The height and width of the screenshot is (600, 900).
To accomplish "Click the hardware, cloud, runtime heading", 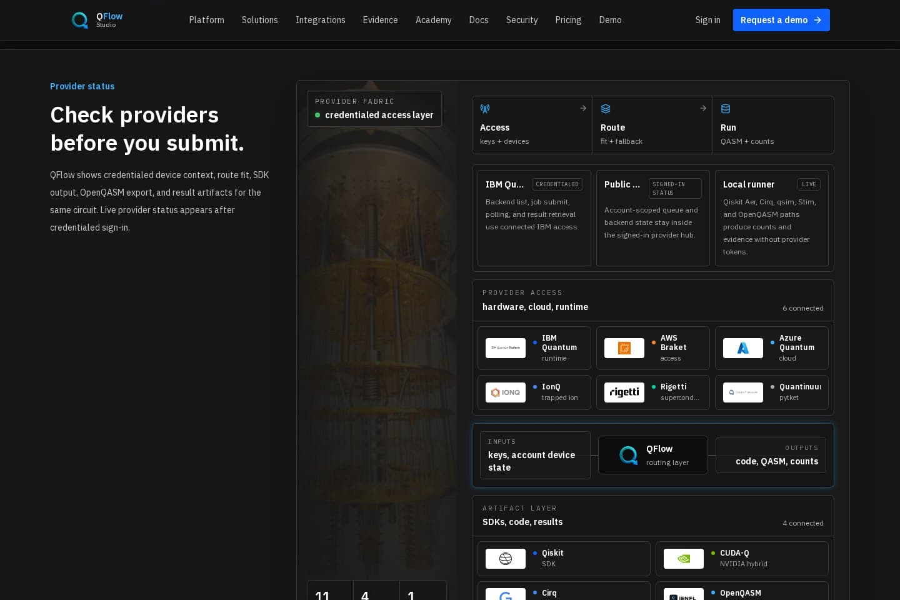I will (535, 307).
